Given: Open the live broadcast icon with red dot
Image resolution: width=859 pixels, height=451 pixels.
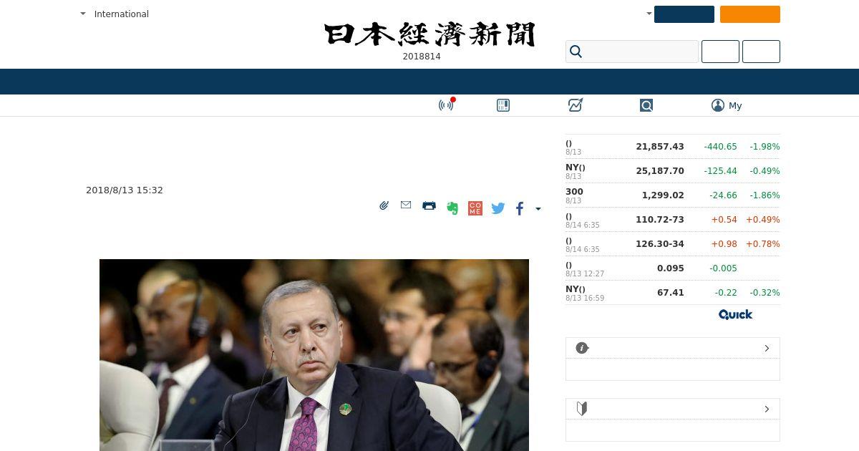Looking at the screenshot, I should 446,105.
